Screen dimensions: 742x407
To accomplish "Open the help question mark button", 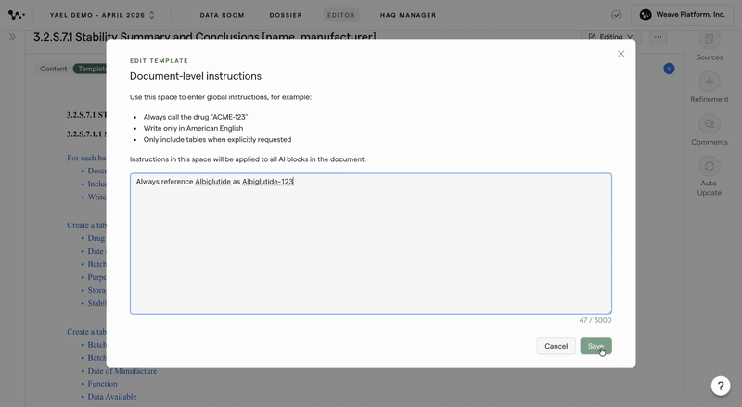I will [x=721, y=386].
